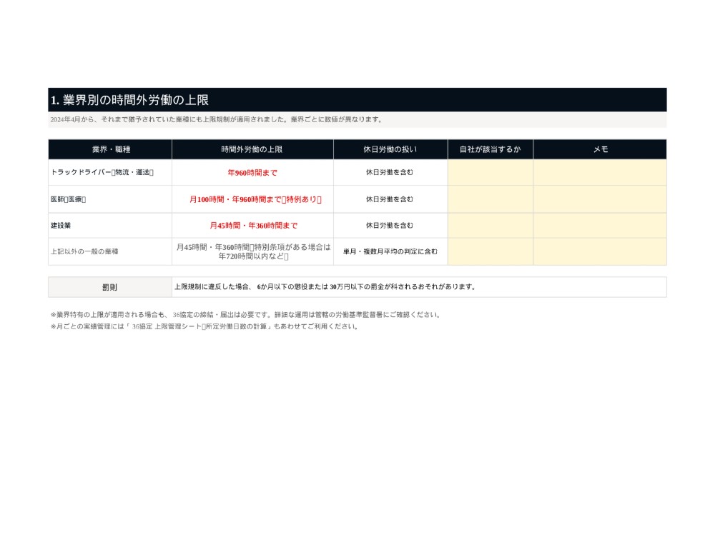Viewport: 715px width, 552px height.
Task: Click the 自社が該当するか input cell for トラックドライバー
Action: coord(490,172)
